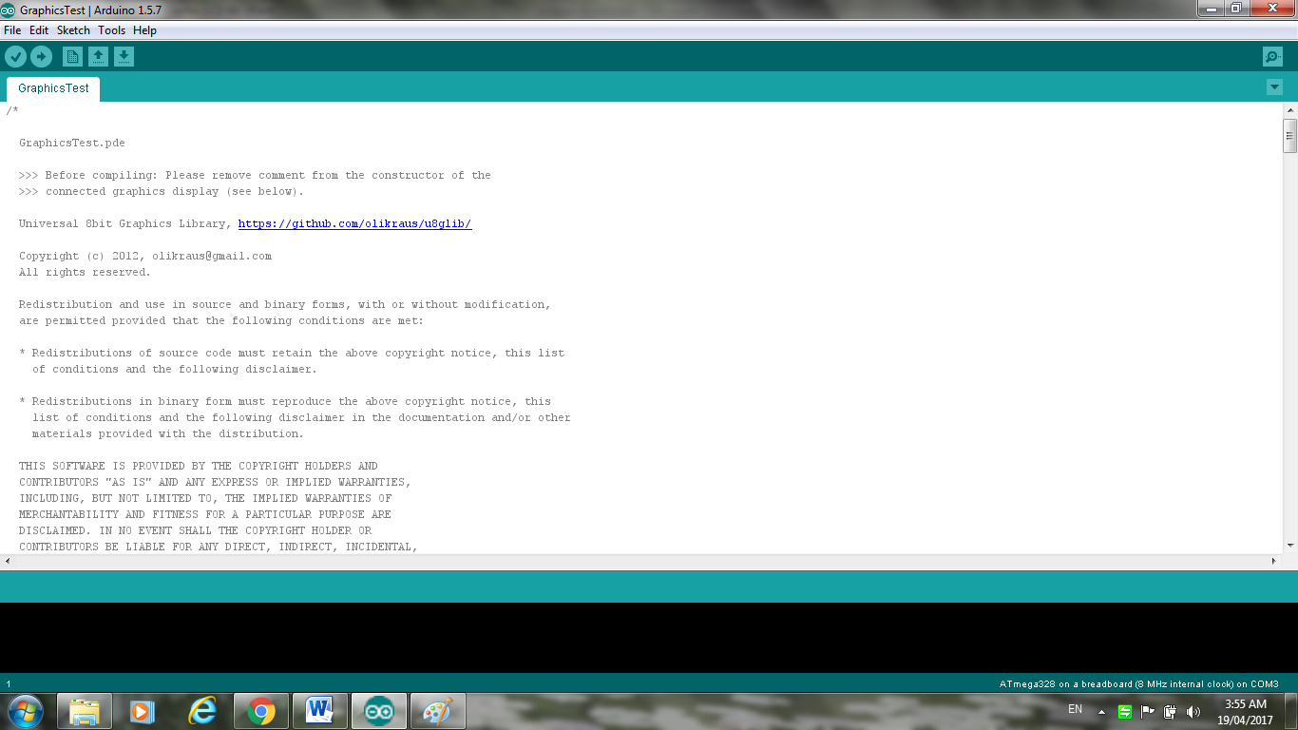1298x730 pixels.
Task: Open the media player taskbar icon
Action: point(143,710)
